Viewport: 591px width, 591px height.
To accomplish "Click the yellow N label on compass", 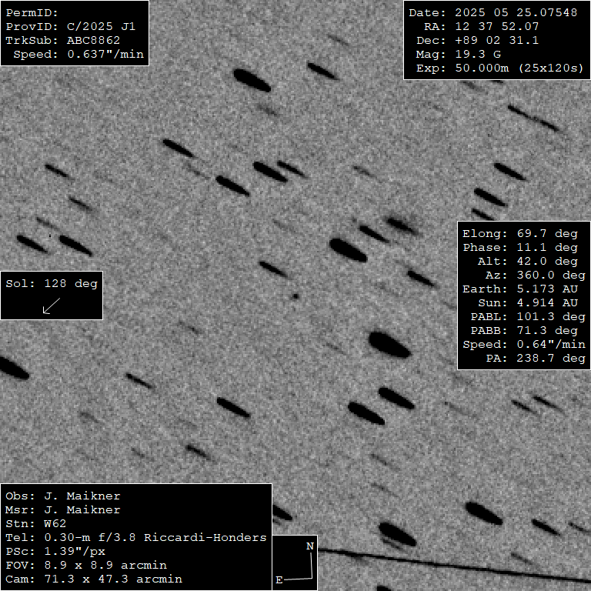I will pyautogui.click(x=310, y=546).
